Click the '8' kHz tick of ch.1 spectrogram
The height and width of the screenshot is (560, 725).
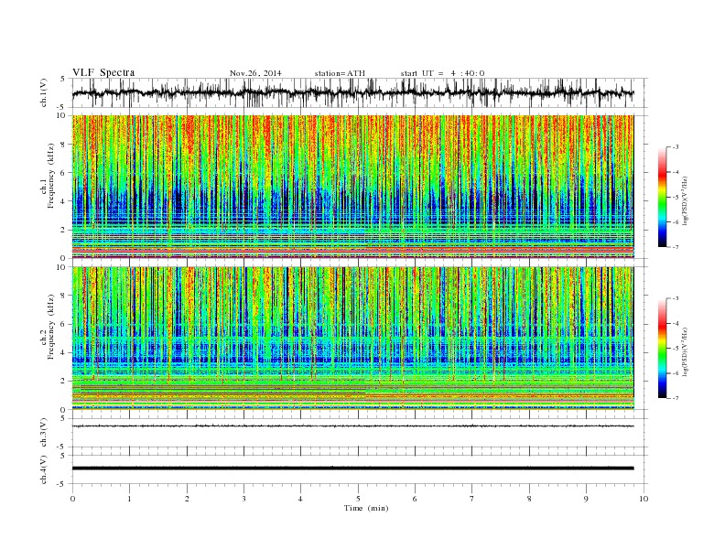pyautogui.click(x=63, y=145)
